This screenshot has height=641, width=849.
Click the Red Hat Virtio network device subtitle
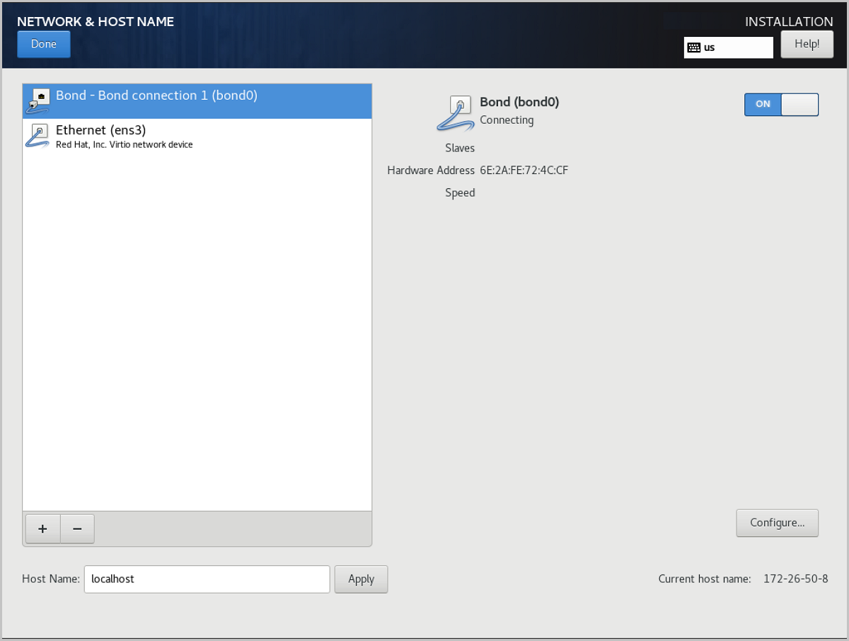click(x=125, y=145)
